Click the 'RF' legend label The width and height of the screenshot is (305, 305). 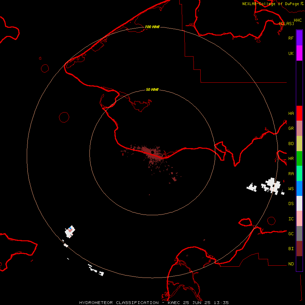(x=291, y=38)
